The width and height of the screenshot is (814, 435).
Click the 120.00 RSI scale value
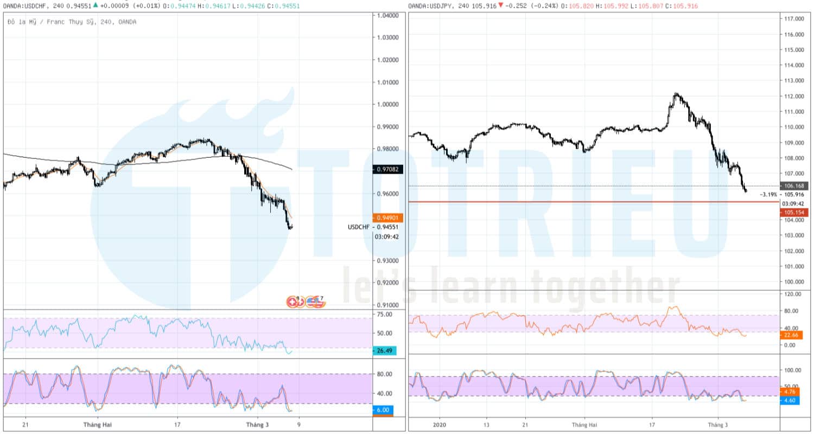[793, 294]
